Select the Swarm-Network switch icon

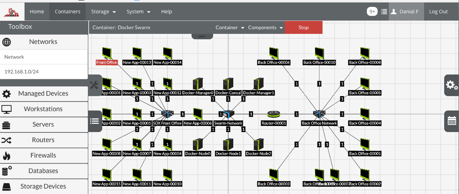(x=228, y=114)
